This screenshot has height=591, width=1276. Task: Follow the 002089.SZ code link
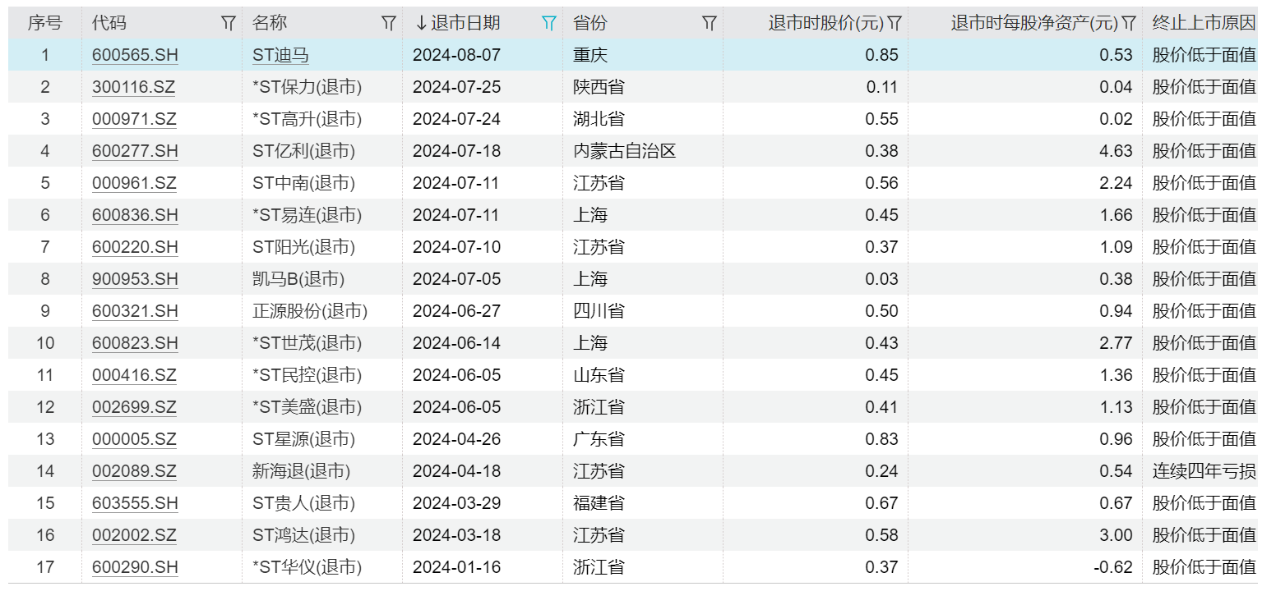pyautogui.click(x=134, y=472)
